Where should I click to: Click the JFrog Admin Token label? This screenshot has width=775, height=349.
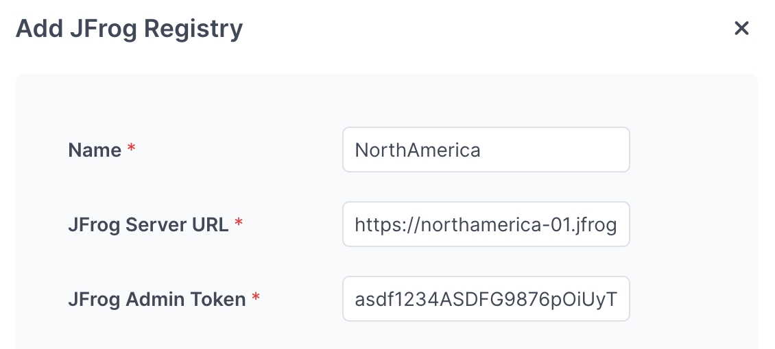156,300
